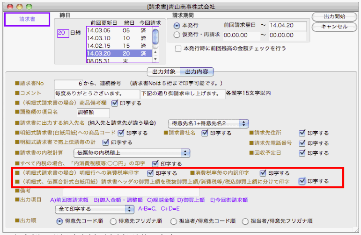Minimize the window with the yellow button

[x=20, y=7]
